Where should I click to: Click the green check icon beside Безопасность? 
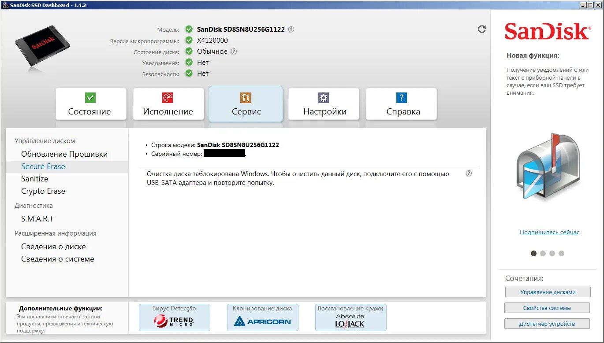tap(189, 74)
